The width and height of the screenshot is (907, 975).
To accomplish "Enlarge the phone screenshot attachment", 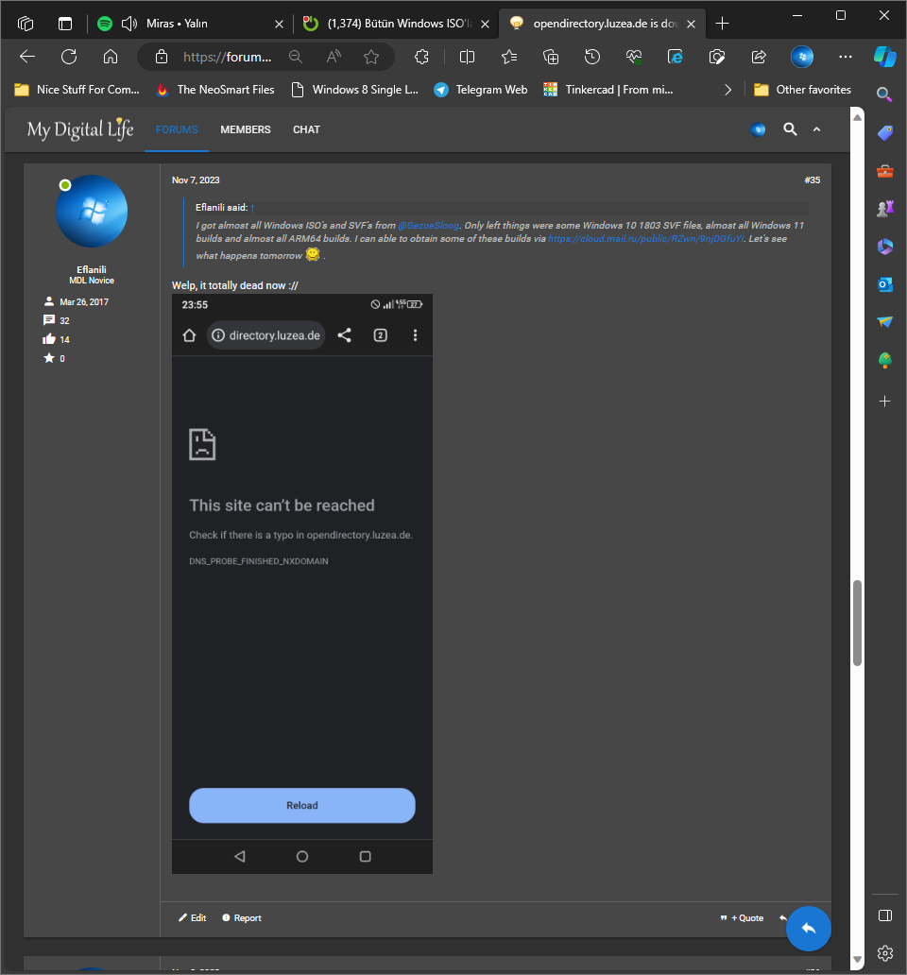I will [x=302, y=584].
